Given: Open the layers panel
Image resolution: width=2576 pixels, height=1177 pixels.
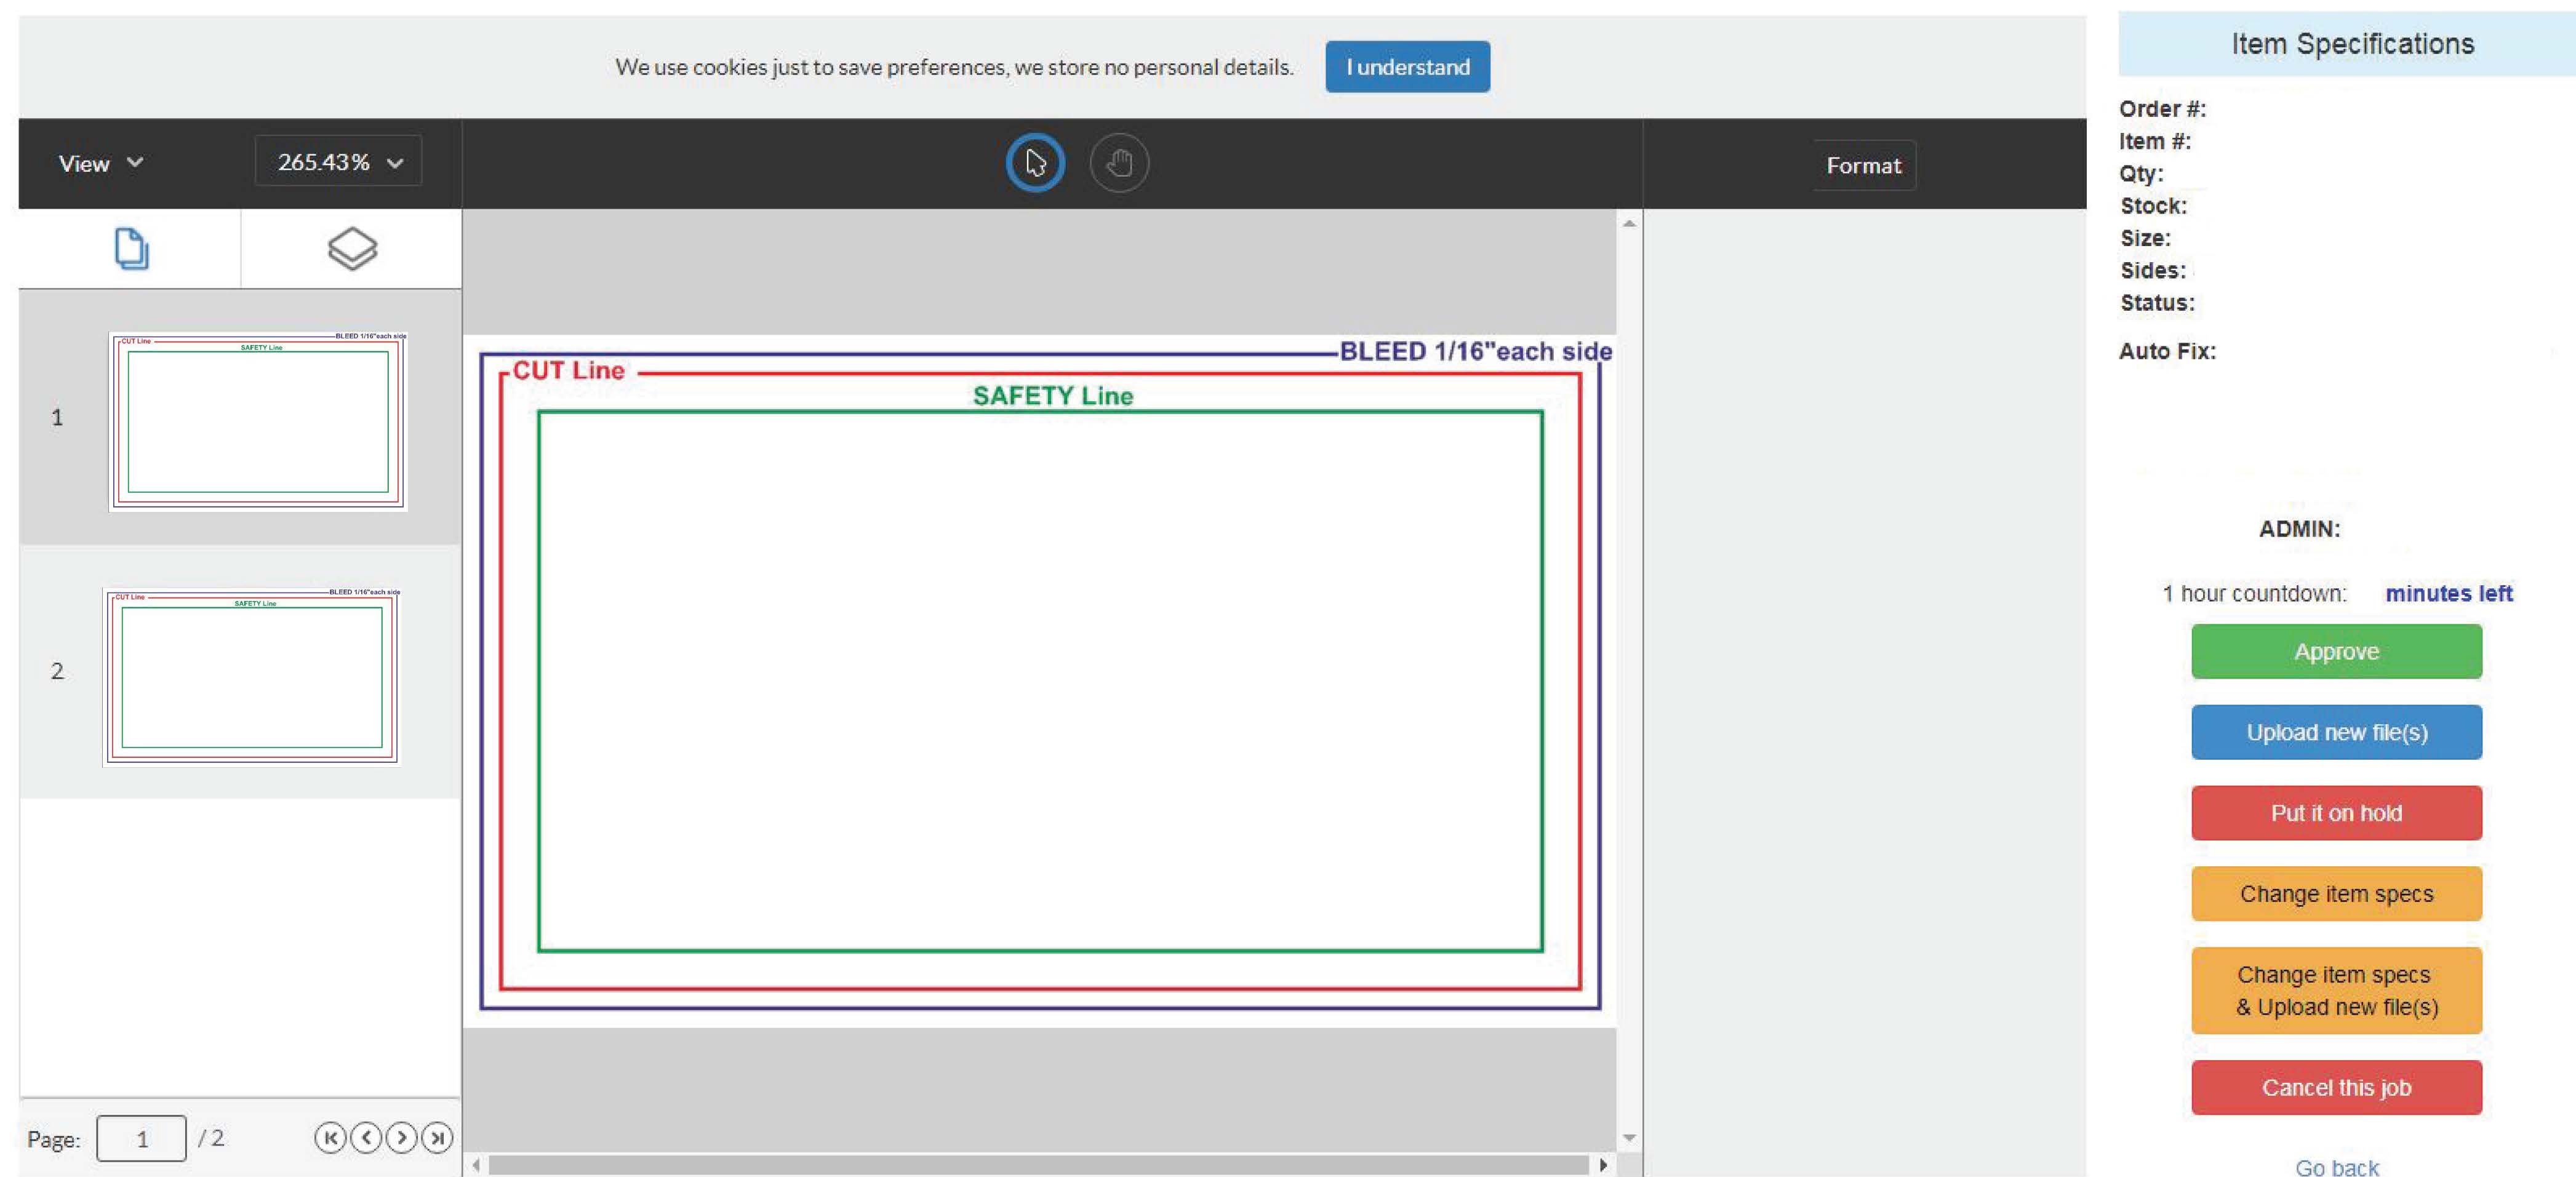Looking at the screenshot, I should coord(352,249).
